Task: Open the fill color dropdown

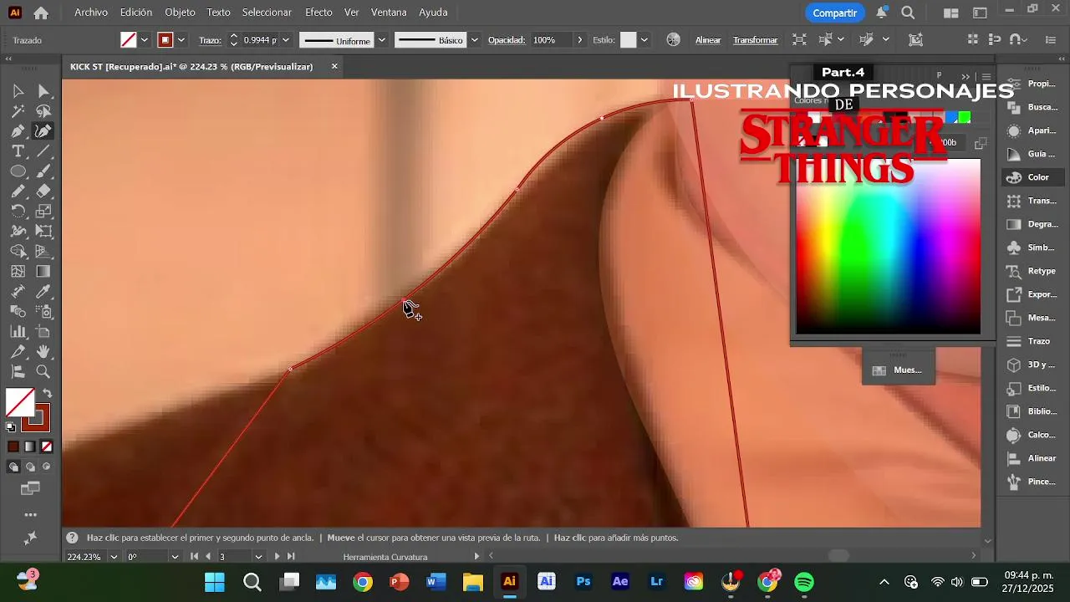Action: [x=145, y=39]
